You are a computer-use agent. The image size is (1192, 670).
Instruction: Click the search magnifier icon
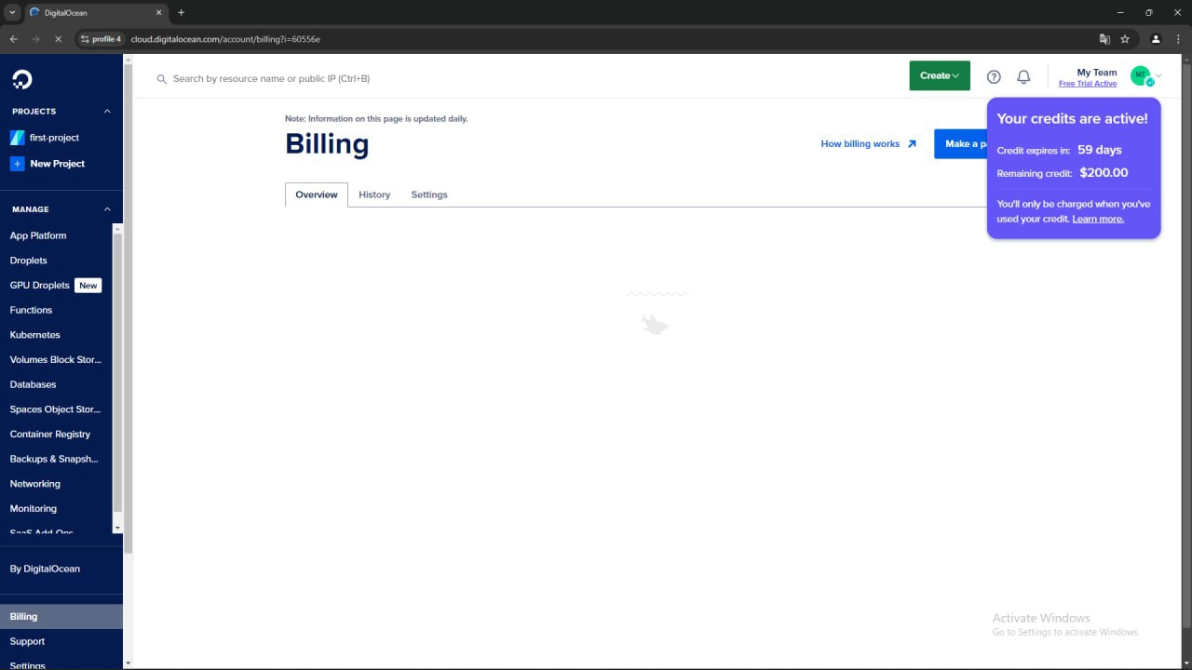click(162, 78)
